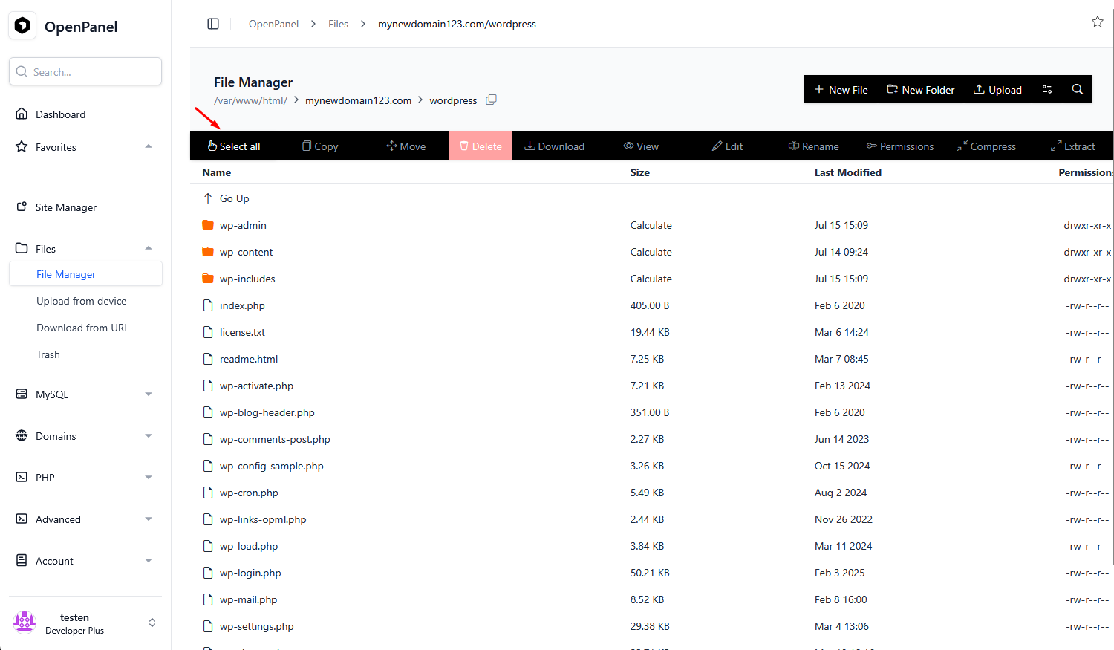Image resolution: width=1114 pixels, height=650 pixels.
Task: Expand the PHP menu arrow
Action: (x=149, y=478)
